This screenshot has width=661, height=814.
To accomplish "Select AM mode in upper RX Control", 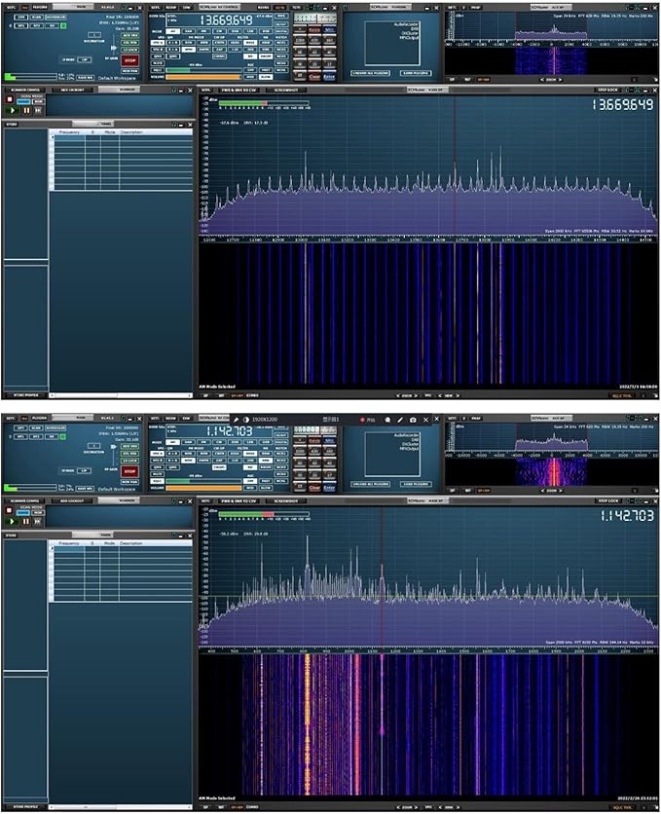I will (x=172, y=31).
